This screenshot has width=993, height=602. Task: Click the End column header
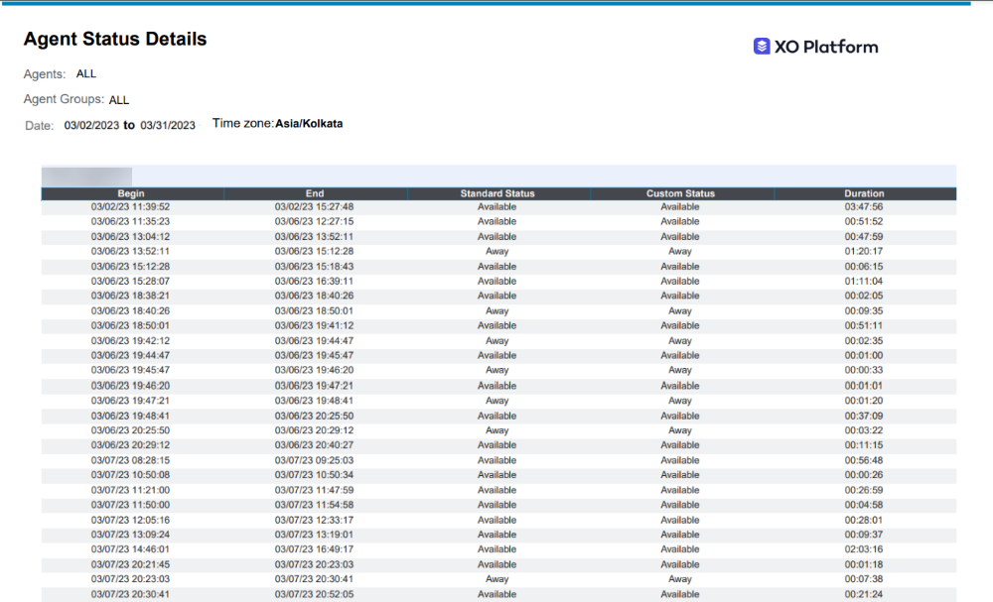(x=315, y=193)
